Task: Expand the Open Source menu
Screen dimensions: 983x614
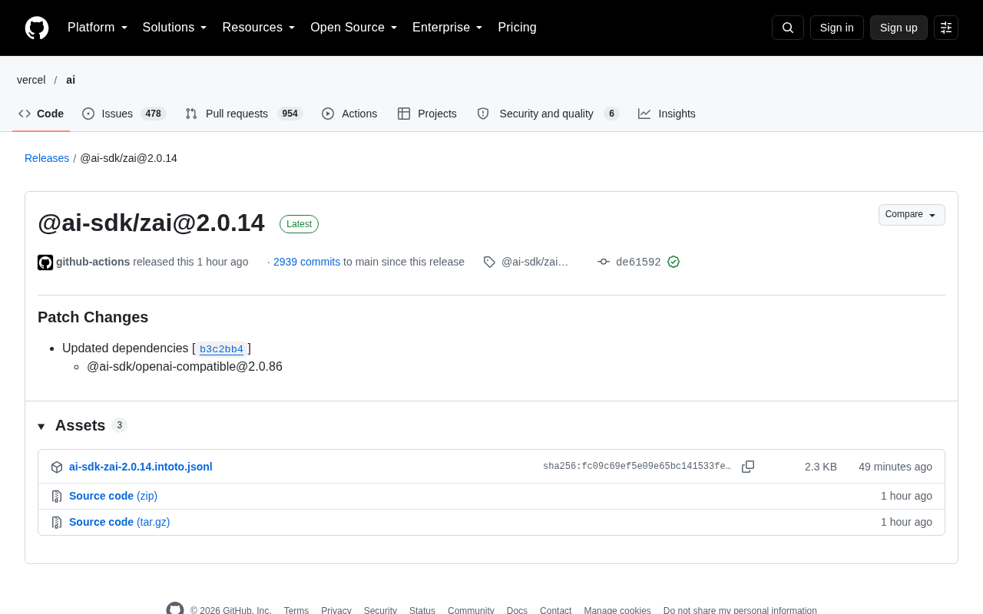Action: (x=354, y=28)
